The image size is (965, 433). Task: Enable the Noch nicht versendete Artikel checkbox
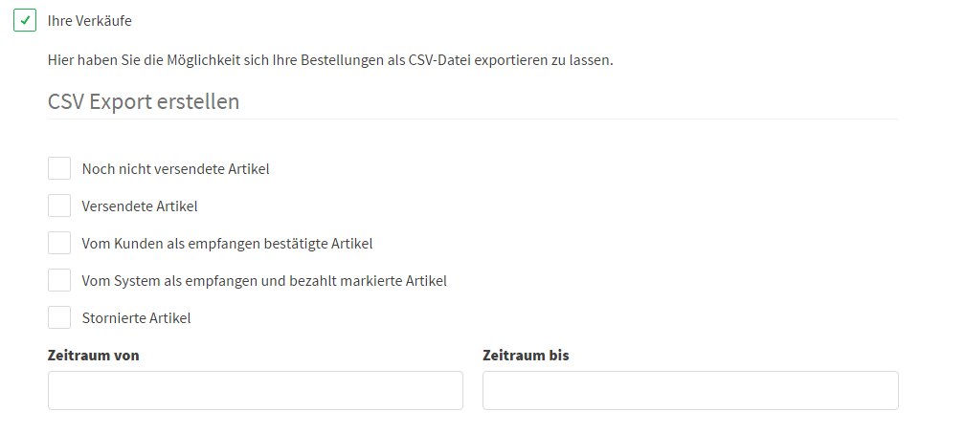click(59, 169)
